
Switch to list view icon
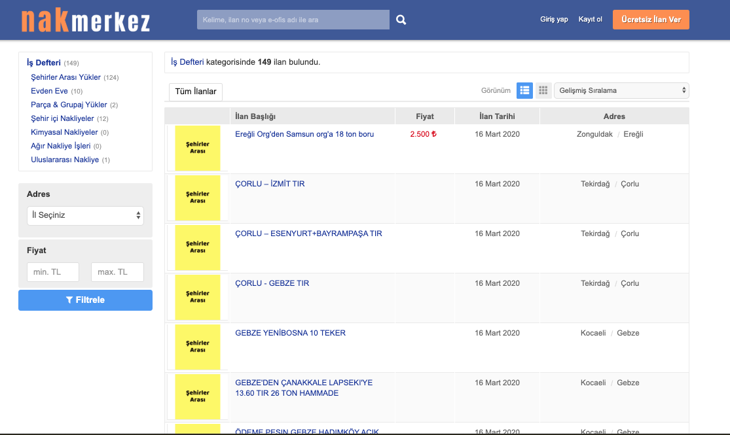pyautogui.click(x=524, y=90)
